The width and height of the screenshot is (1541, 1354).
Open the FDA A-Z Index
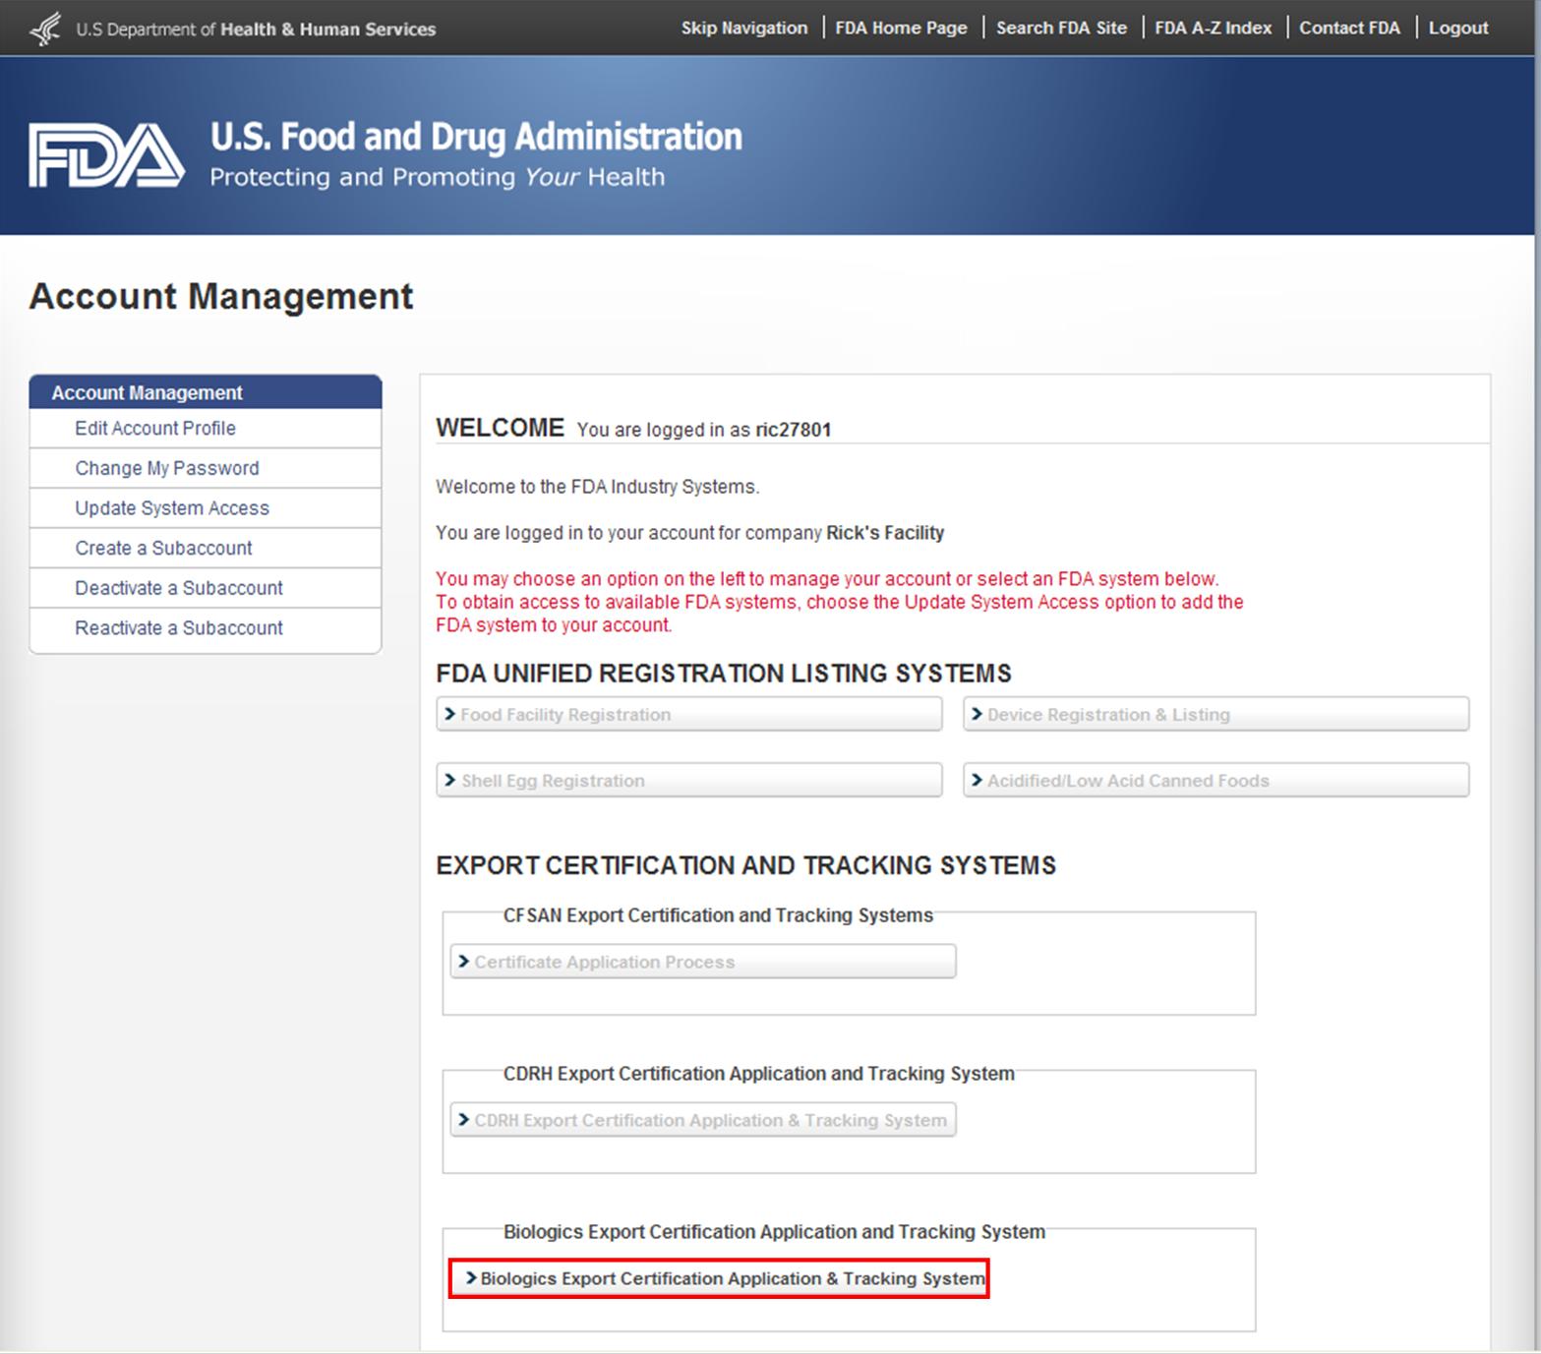[1214, 28]
